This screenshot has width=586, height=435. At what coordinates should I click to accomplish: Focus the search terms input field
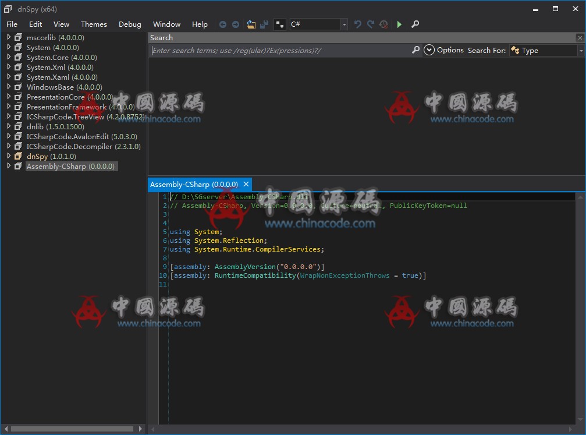tap(280, 51)
